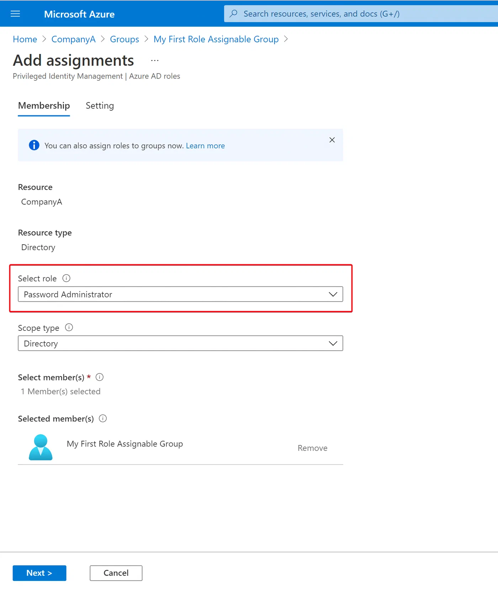
Task: Cancel the assignment
Action: (x=116, y=573)
